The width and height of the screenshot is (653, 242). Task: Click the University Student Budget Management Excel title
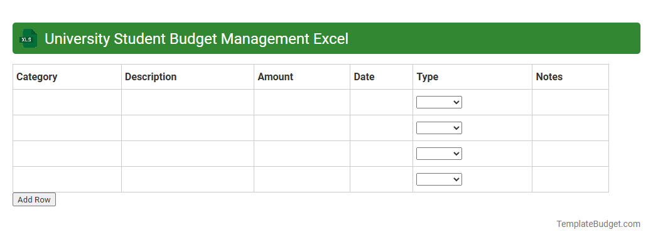pos(196,39)
